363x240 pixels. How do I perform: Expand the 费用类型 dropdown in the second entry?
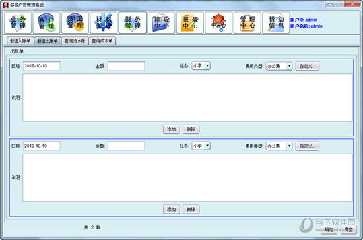click(289, 146)
